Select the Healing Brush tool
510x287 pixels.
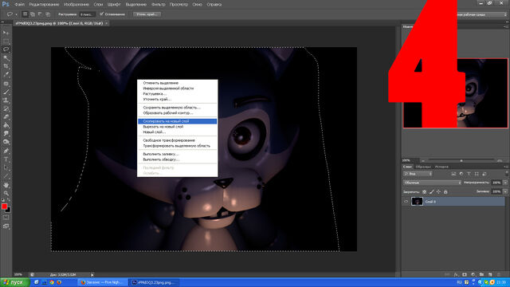click(6, 84)
